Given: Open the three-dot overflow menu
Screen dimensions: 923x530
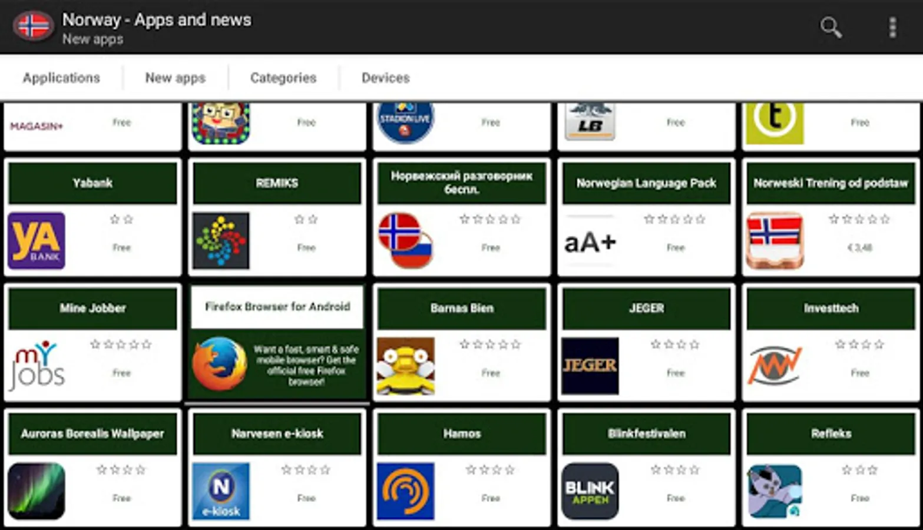Looking at the screenshot, I should (893, 27).
